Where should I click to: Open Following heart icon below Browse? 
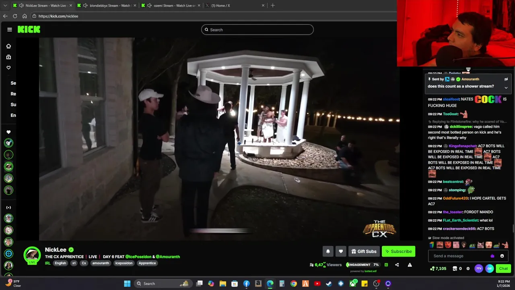click(8, 68)
